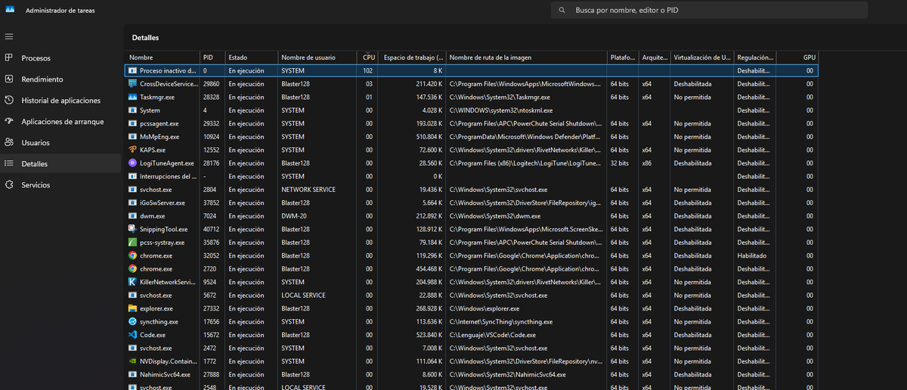The width and height of the screenshot is (907, 390).
Task: Select the Detalles section
Action: pos(60,163)
